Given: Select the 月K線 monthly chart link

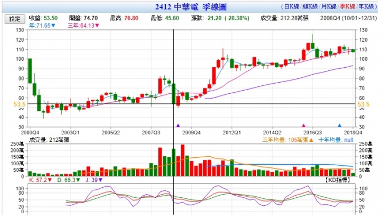Looking at the screenshot, I should click(329, 6).
